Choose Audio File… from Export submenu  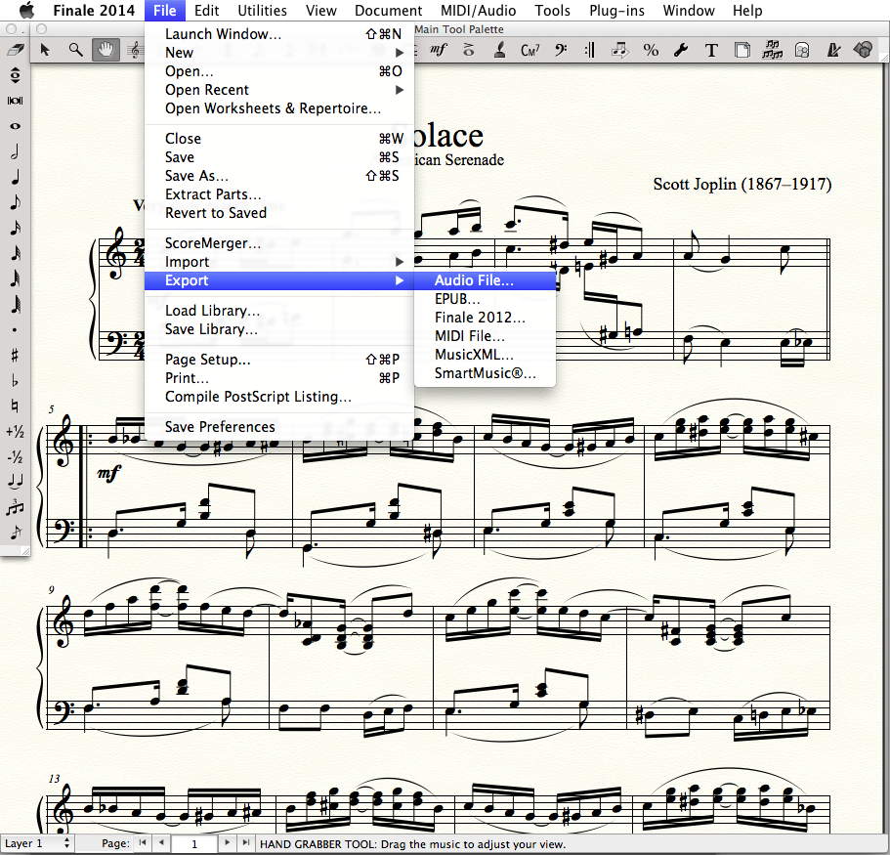[485, 280]
